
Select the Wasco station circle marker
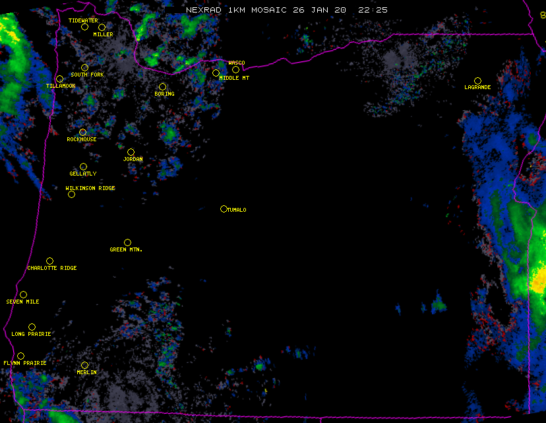pyautogui.click(x=235, y=69)
